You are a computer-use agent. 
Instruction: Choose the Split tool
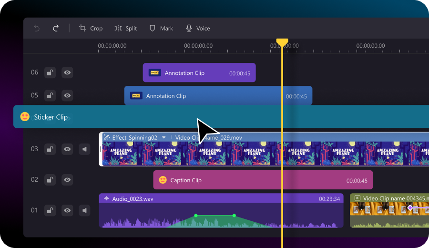[125, 28]
